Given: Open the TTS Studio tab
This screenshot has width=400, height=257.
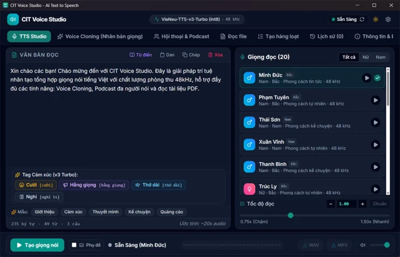Looking at the screenshot, I should [29, 36].
